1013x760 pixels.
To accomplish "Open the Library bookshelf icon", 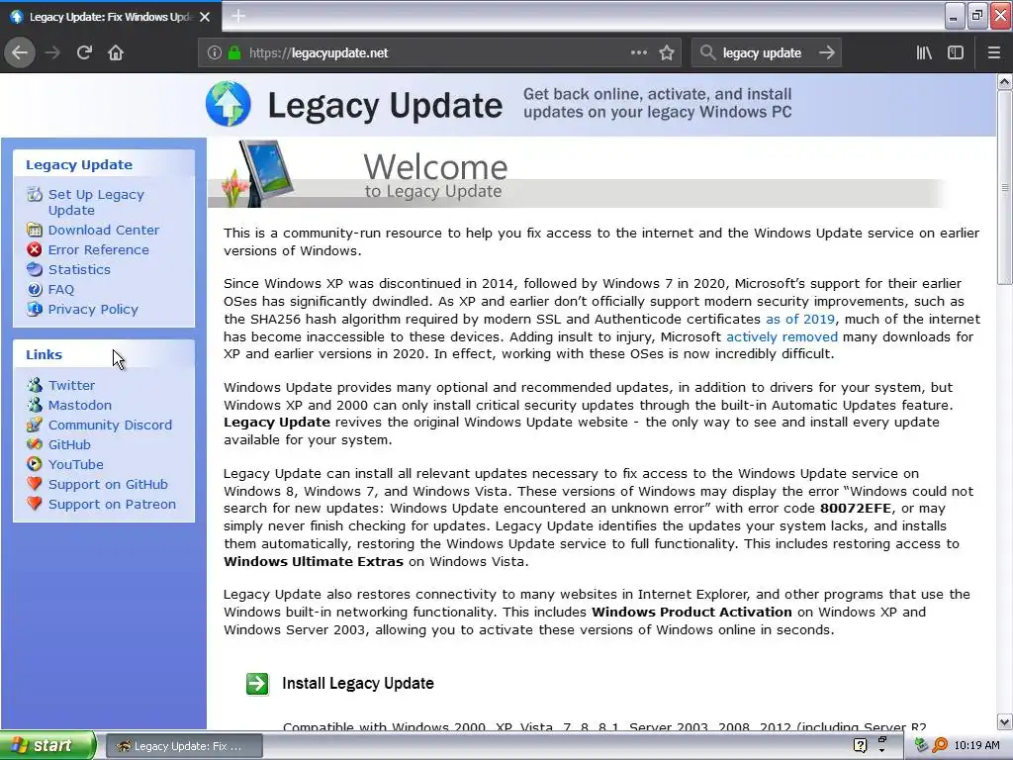I will [924, 52].
